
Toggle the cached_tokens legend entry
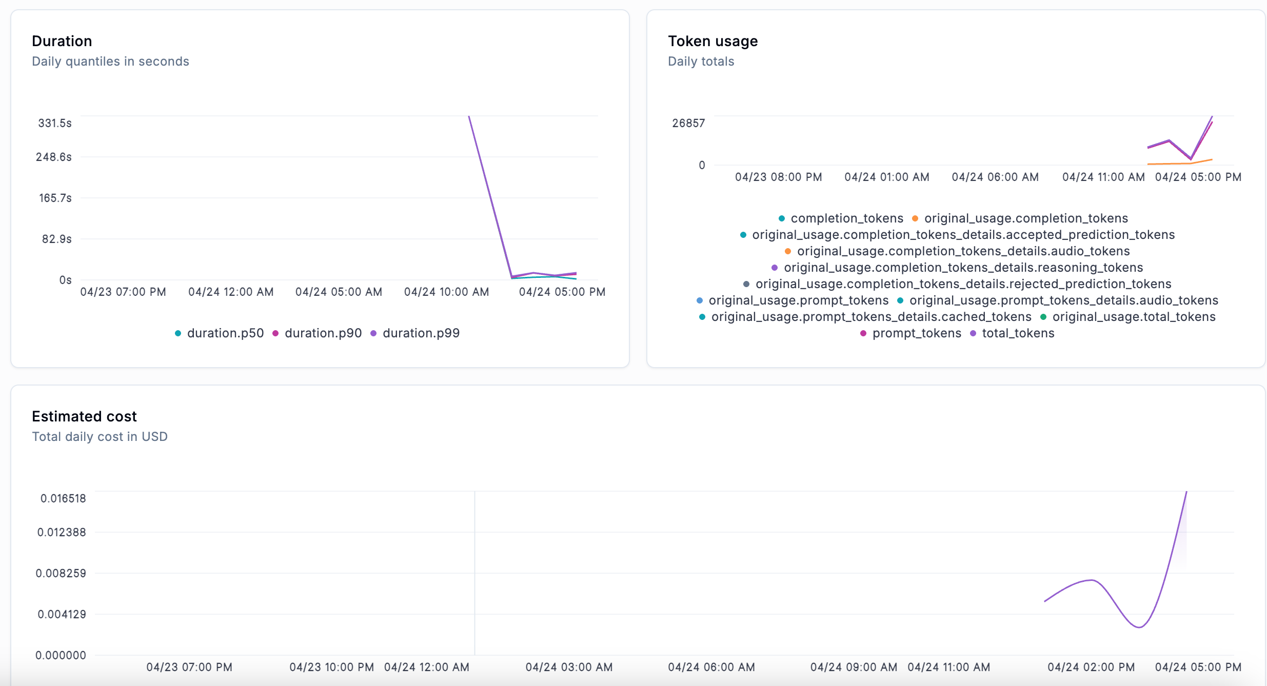(x=870, y=317)
